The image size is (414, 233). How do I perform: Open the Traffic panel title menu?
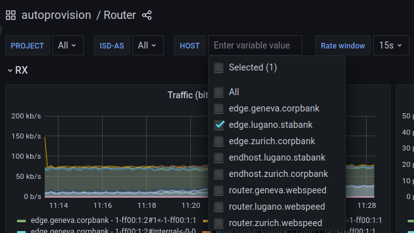188,95
